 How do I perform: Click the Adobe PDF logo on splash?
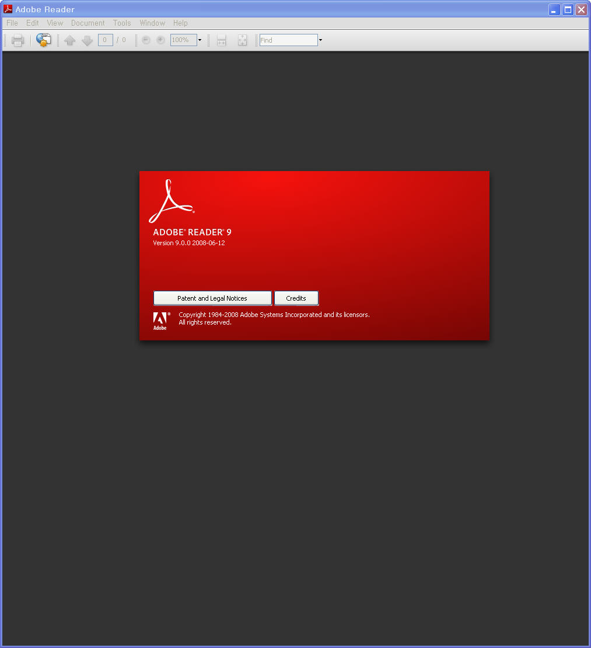172,201
